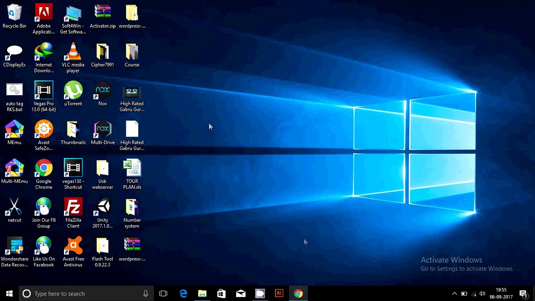Screen dimensions: 535x301
Task: Select the Course folder icon
Action: coord(132,56)
